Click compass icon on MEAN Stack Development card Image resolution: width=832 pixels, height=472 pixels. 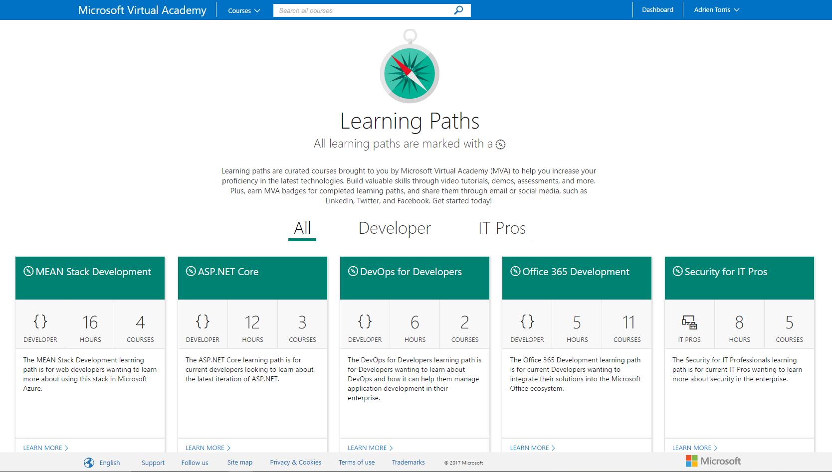click(x=28, y=271)
